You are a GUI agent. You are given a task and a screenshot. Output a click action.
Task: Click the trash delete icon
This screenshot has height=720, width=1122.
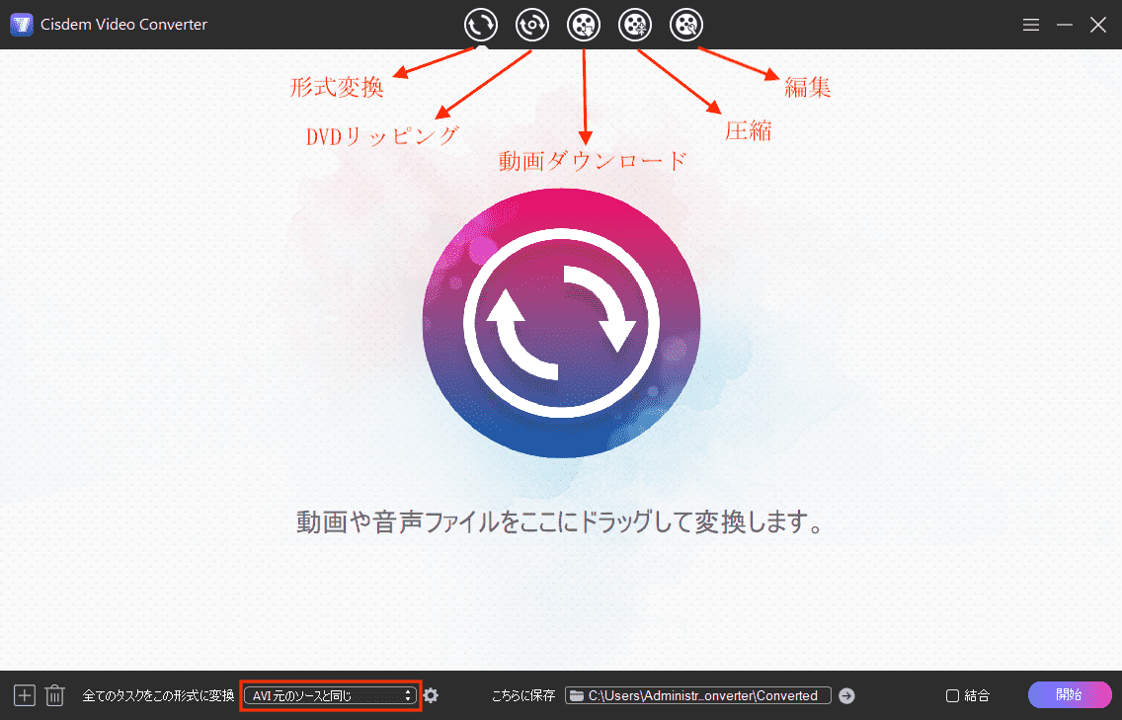(55, 695)
